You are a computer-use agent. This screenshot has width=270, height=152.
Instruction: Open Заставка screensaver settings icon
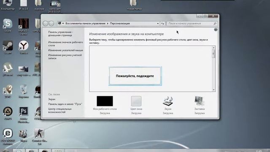pos(200,101)
